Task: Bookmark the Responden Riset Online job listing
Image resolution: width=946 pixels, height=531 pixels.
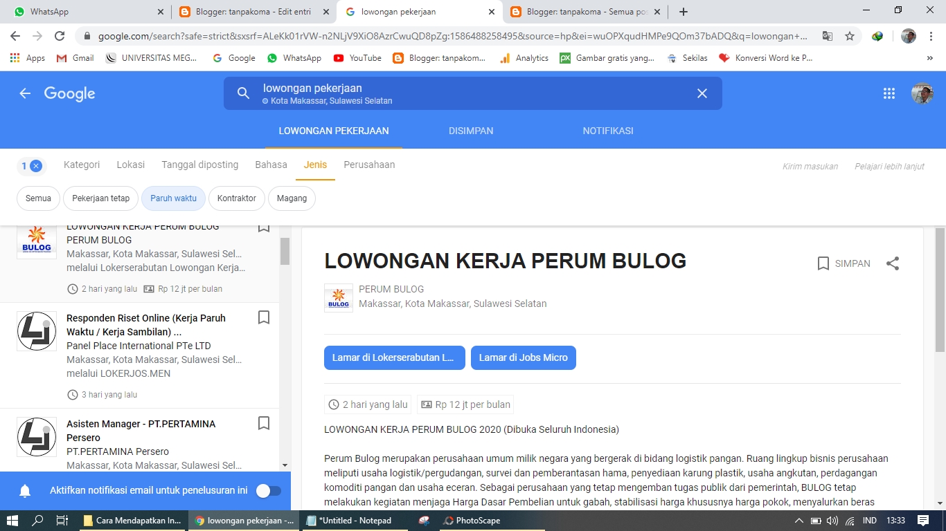Action: (264, 317)
